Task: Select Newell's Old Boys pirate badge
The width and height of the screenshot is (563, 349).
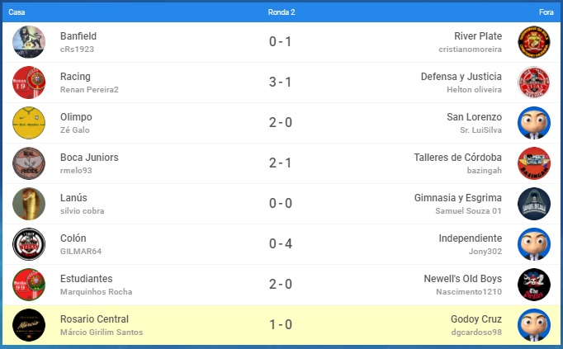Action: coord(534,285)
